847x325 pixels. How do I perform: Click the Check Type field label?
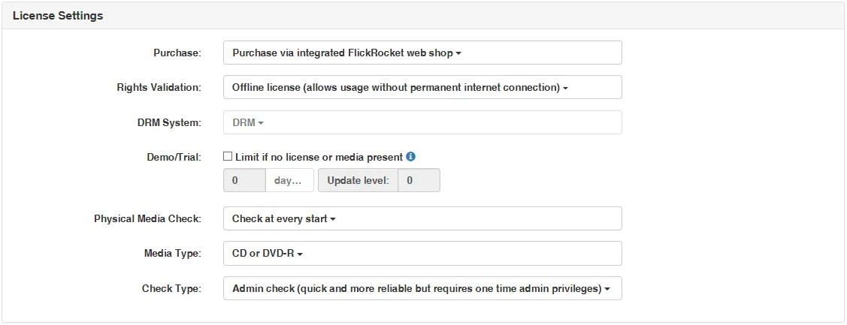coord(171,289)
